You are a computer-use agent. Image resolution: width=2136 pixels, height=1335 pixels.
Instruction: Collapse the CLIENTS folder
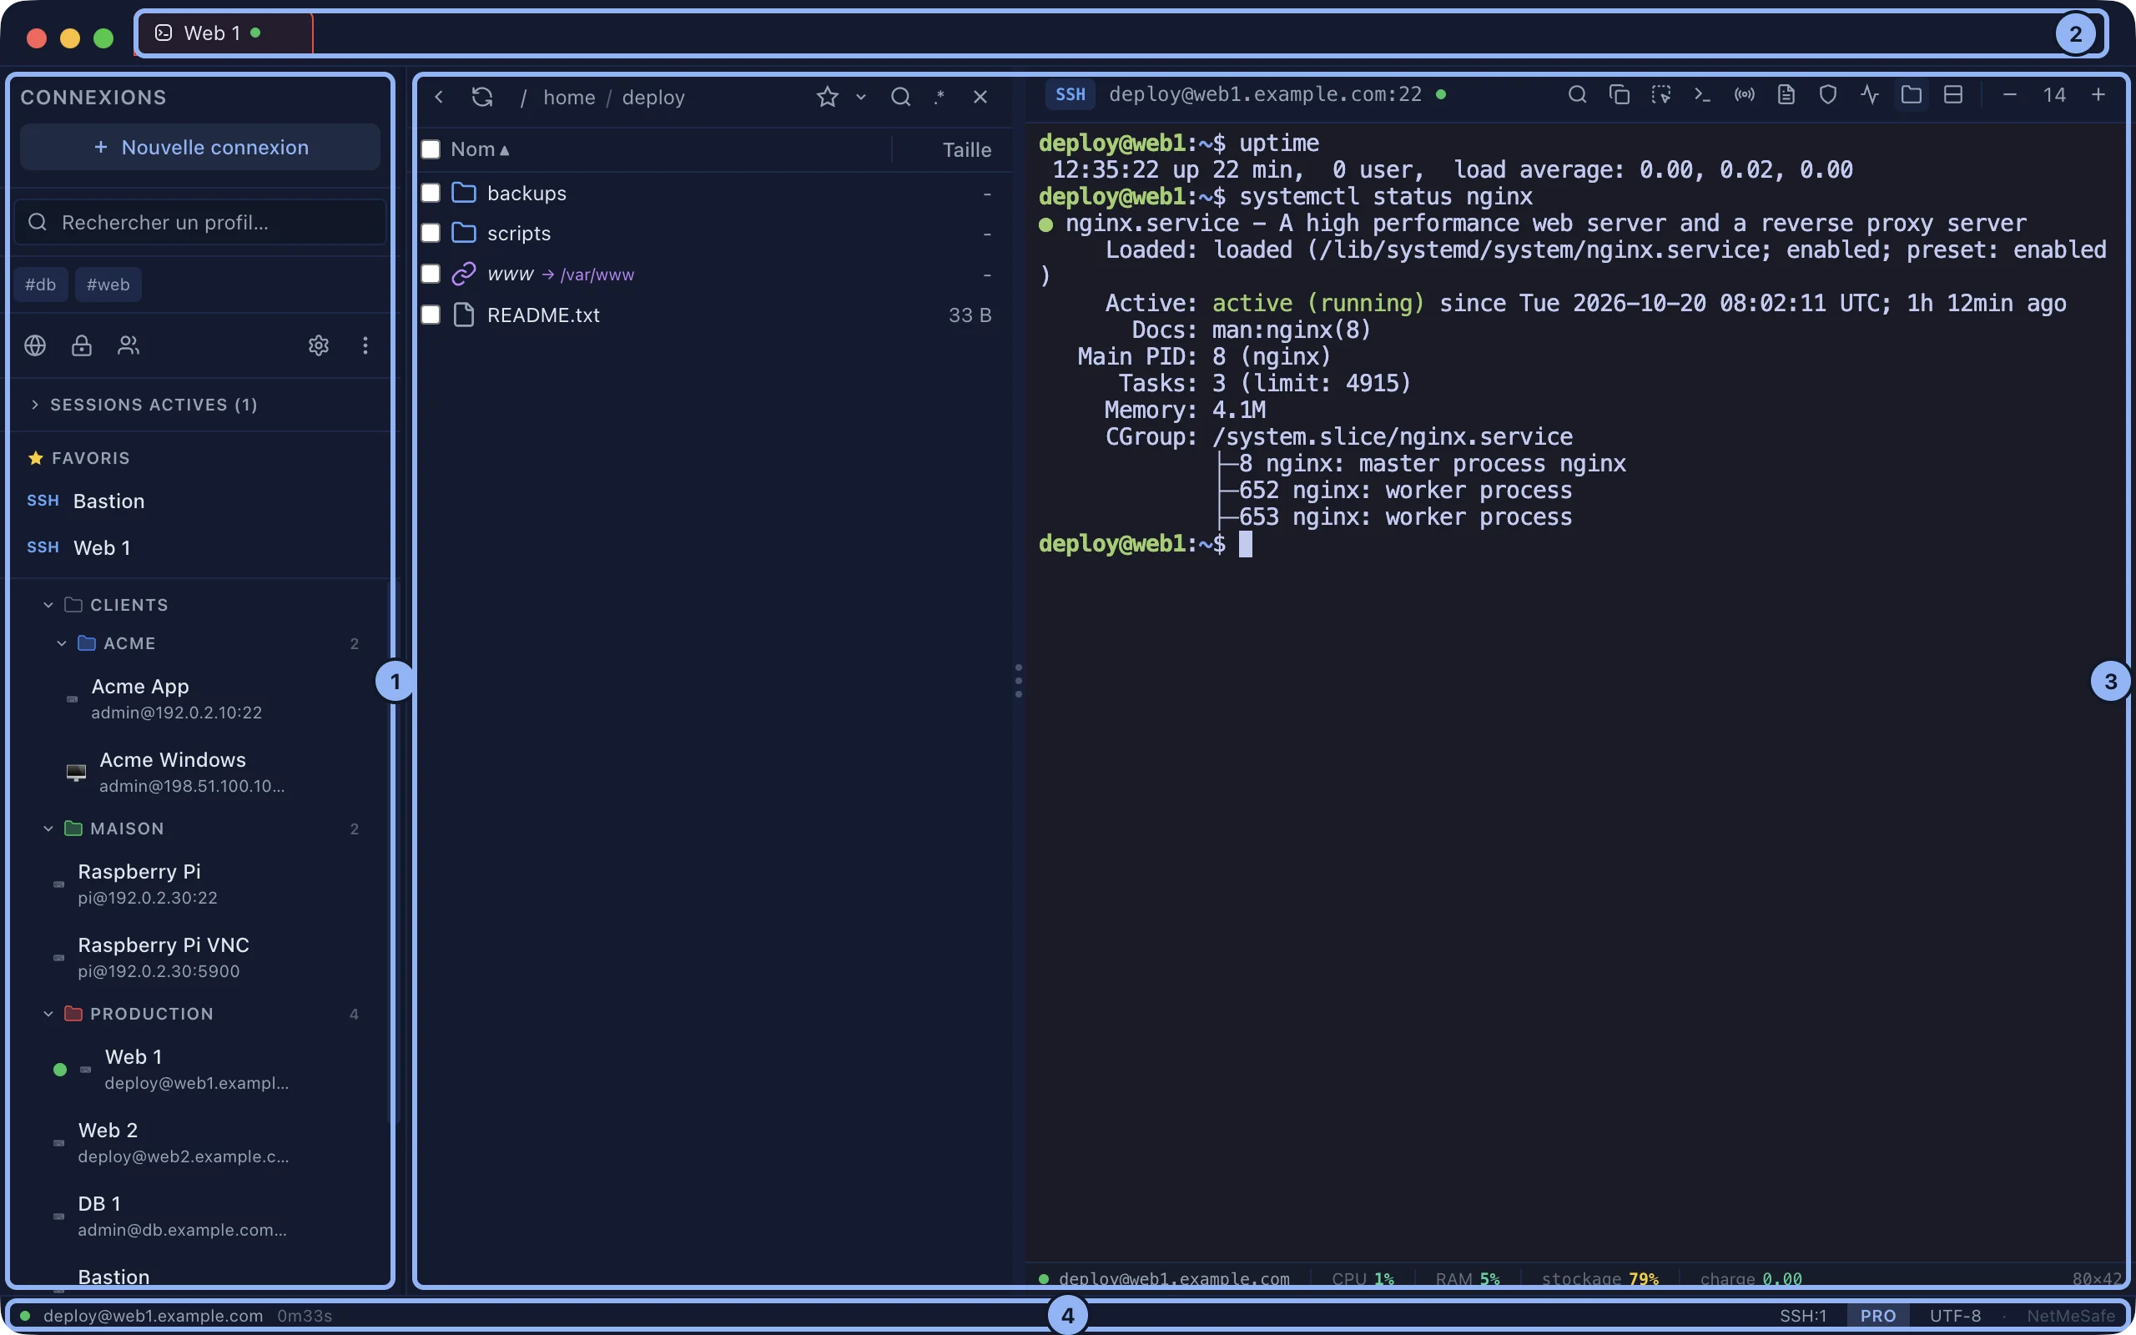(48, 605)
